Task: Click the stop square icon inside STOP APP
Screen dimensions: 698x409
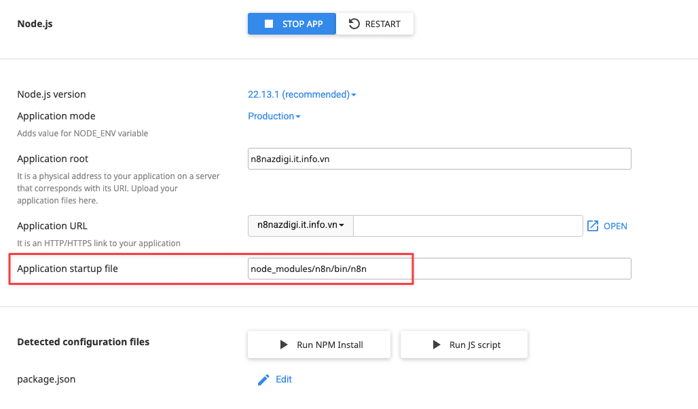Action: coord(268,23)
